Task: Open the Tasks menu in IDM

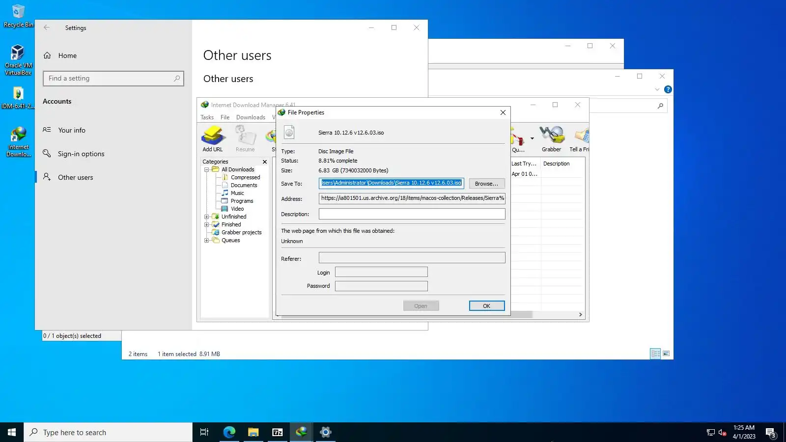Action: [x=207, y=117]
